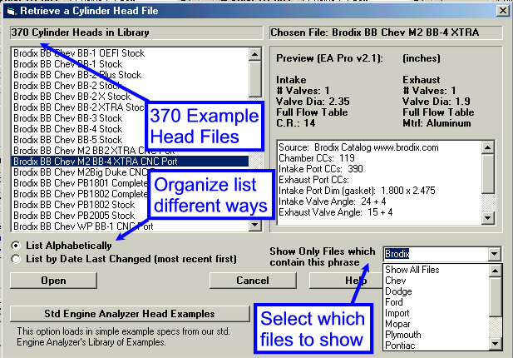Select Brodix BB Chev PB1801 Complete
This screenshot has height=358, width=513.
pos(80,183)
